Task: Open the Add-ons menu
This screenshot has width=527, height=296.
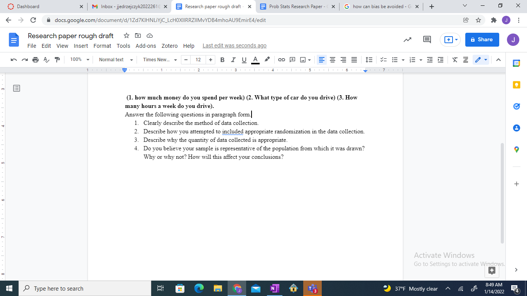Action: [x=145, y=45]
